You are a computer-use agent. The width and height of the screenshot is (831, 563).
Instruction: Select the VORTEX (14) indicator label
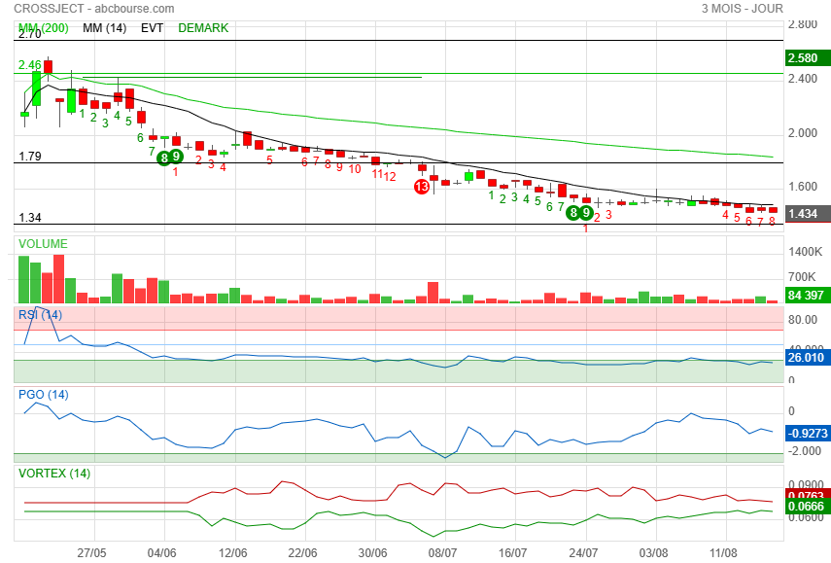click(x=54, y=473)
